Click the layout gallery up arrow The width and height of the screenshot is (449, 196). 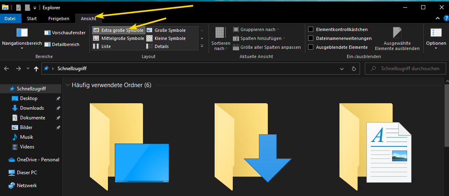tap(202, 30)
